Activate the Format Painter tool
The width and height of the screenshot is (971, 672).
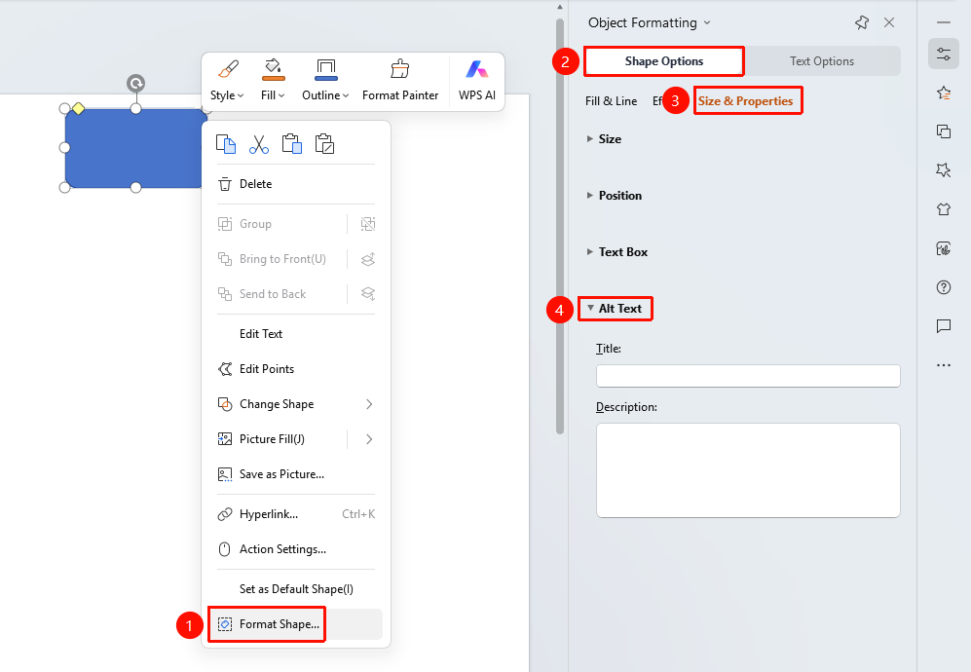pyautogui.click(x=400, y=81)
